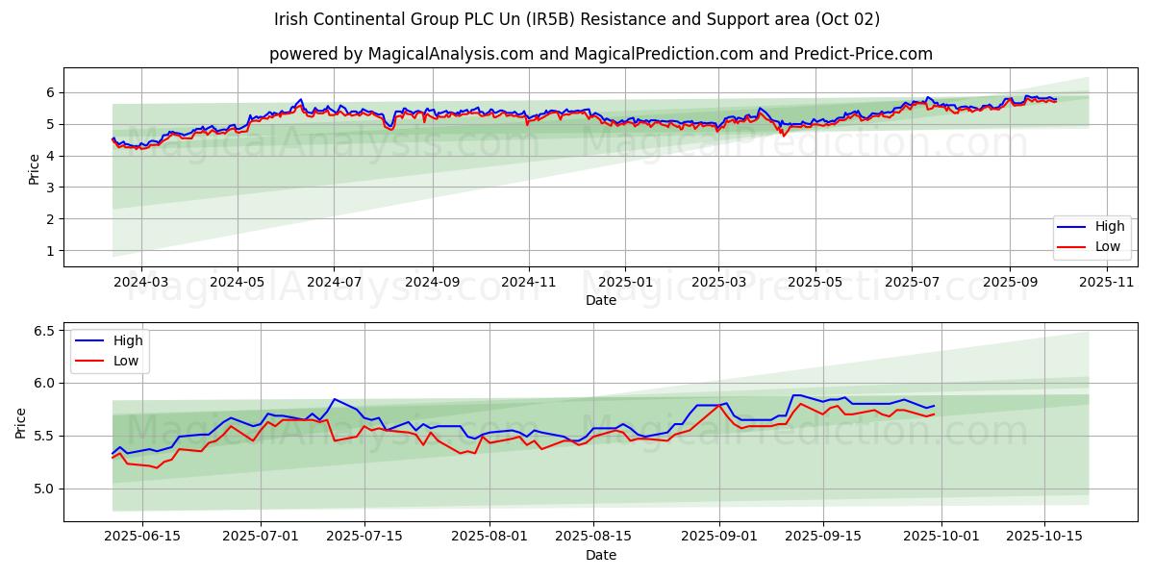Click the "powered by MagicalAnalysis.com" subtitle text
The height and width of the screenshot is (577, 1154).
tap(600, 54)
